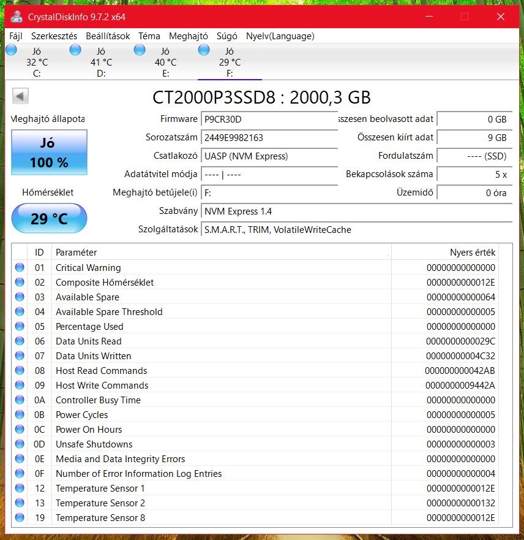Click status orb for Power On Hours
The height and width of the screenshot is (540, 524).
20,430
